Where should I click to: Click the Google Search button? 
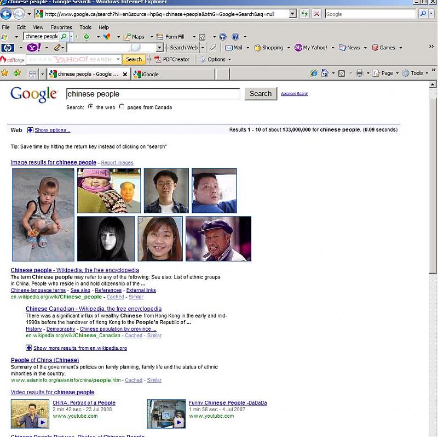coord(260,94)
